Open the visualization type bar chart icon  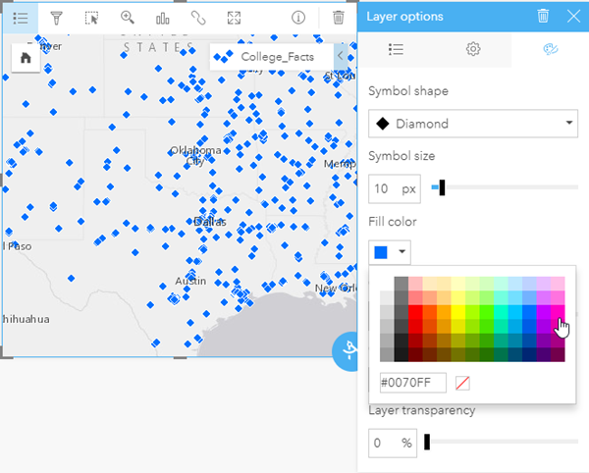[x=162, y=18]
